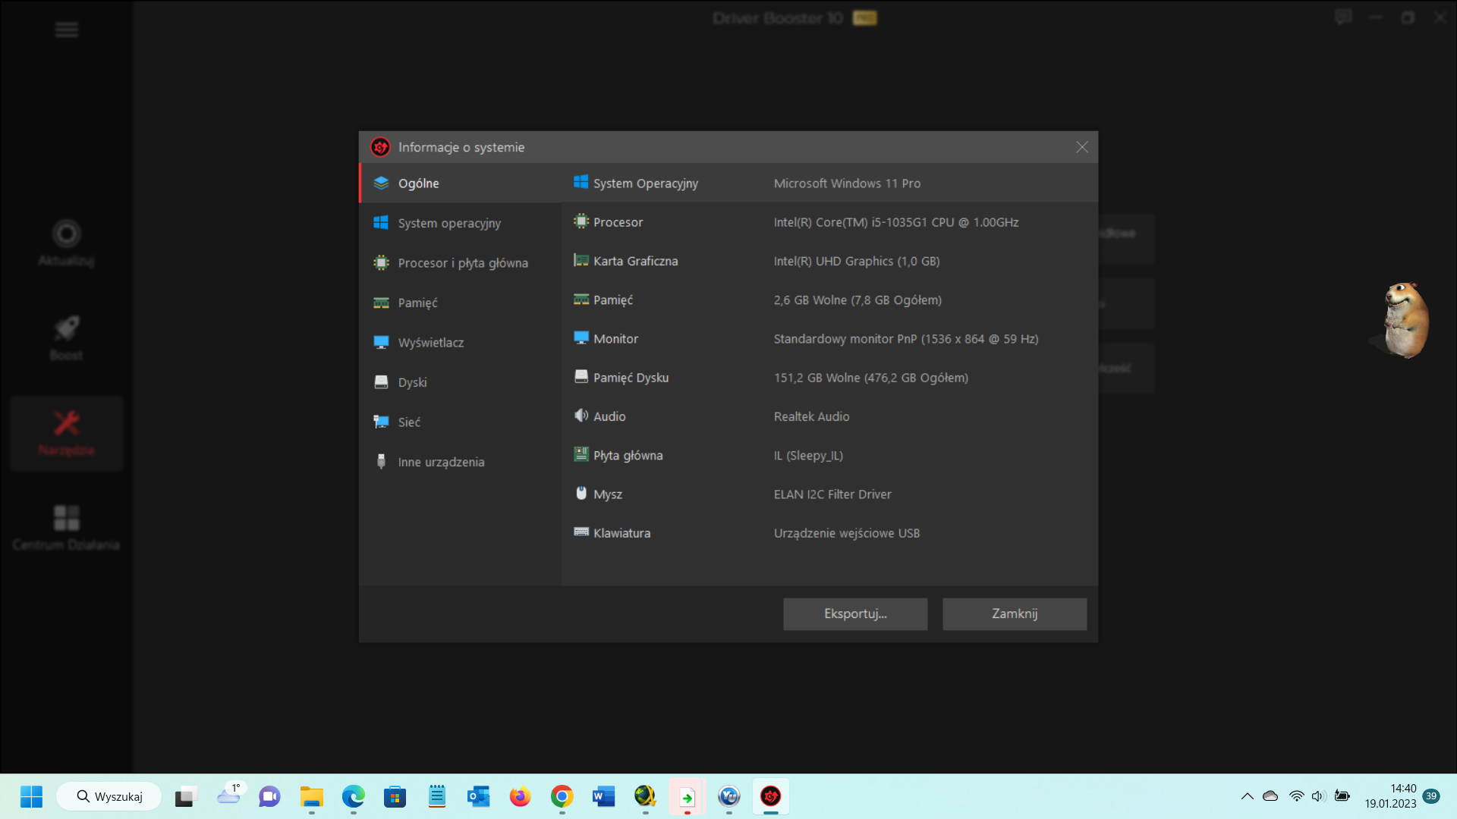Image resolution: width=1457 pixels, height=819 pixels.
Task: Launch Firefox from the taskbar
Action: pyautogui.click(x=520, y=796)
